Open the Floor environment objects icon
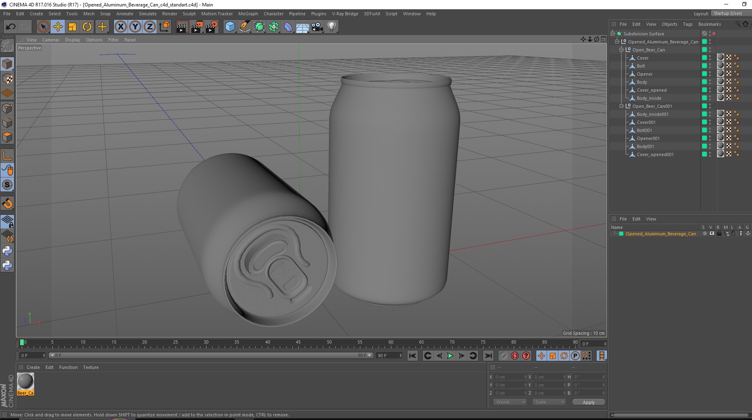The width and height of the screenshot is (752, 420). coord(302,27)
